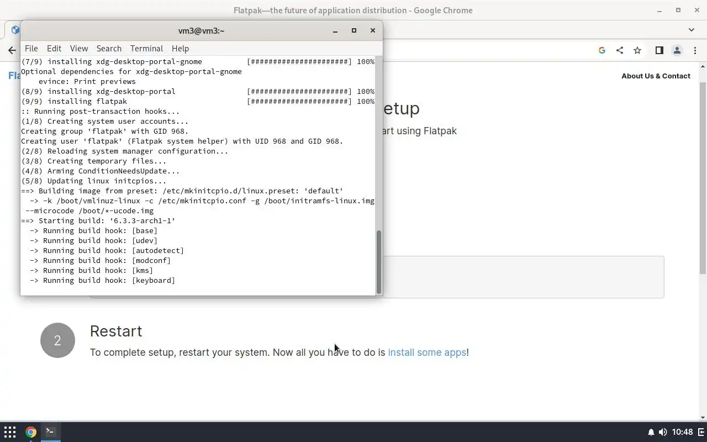Open the View menu in terminal
This screenshot has width=707, height=442.
[79, 49]
